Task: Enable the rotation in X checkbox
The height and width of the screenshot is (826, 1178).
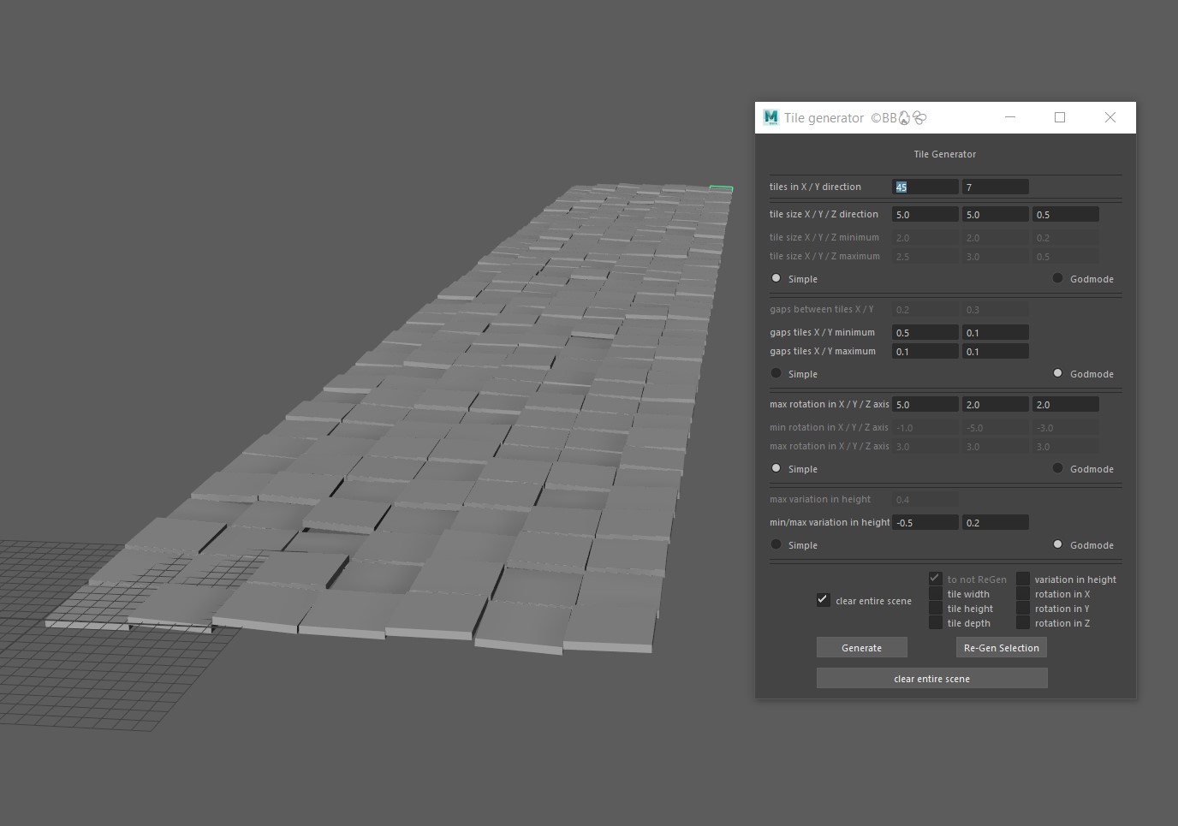Action: (1023, 593)
